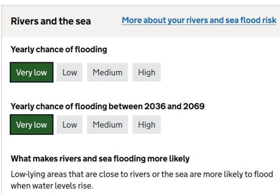Choose 'Medium' for 2036 to 2069 chance

(107, 124)
